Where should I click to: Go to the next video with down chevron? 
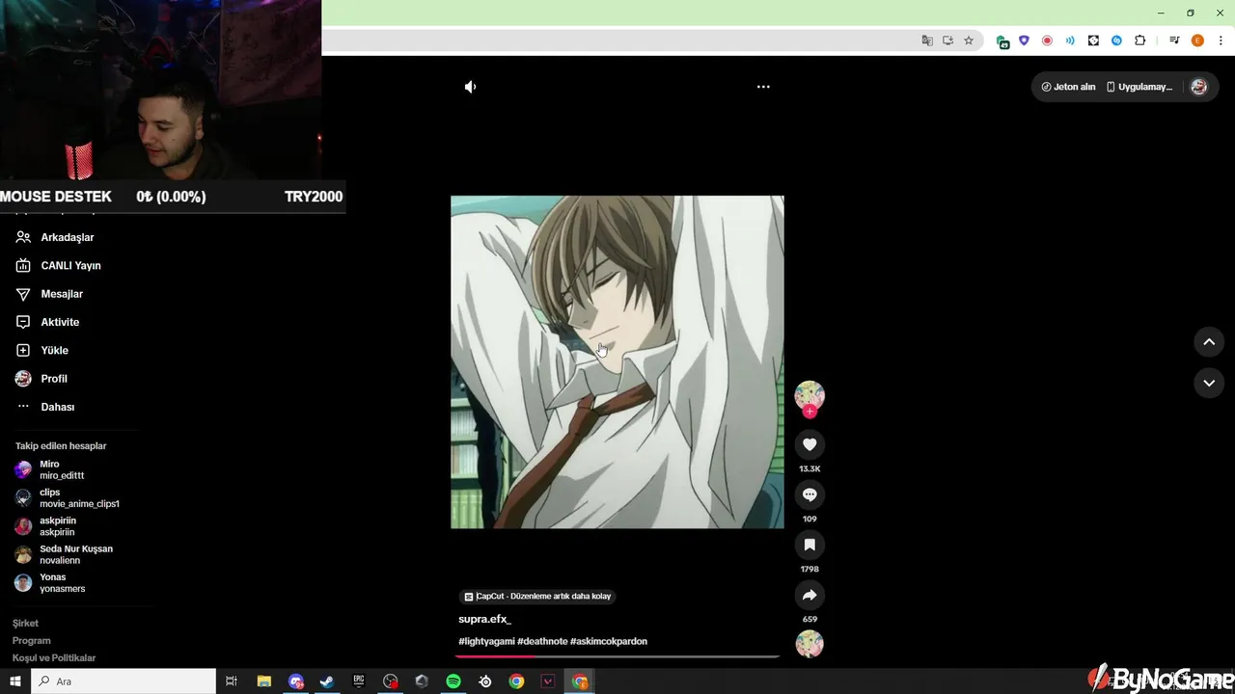pos(1209,383)
